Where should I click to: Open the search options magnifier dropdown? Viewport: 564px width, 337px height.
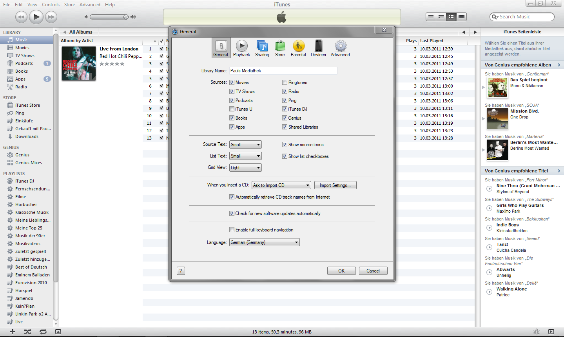pyautogui.click(x=495, y=17)
